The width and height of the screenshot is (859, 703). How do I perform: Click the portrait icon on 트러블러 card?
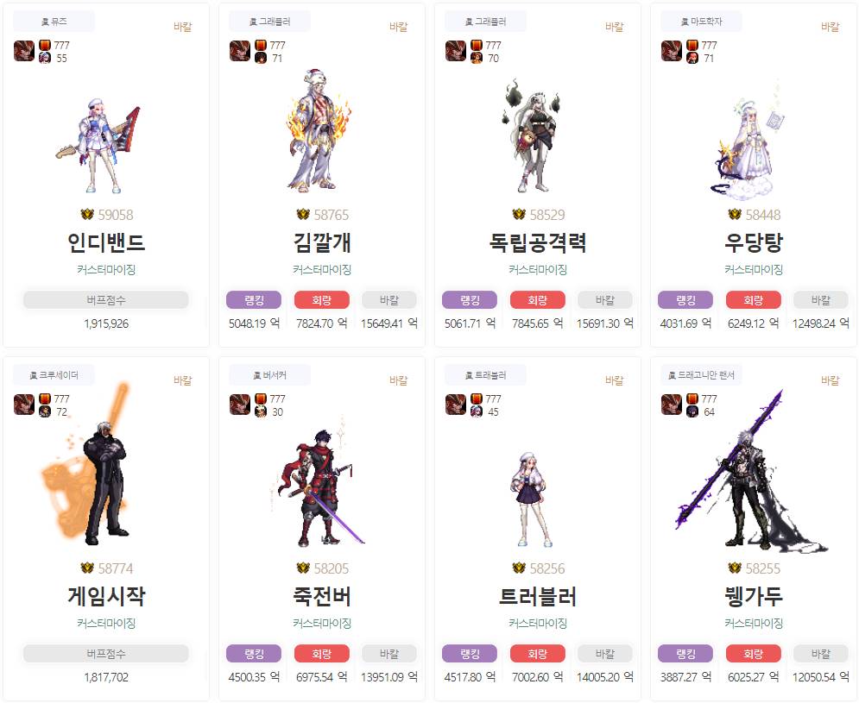coord(455,405)
